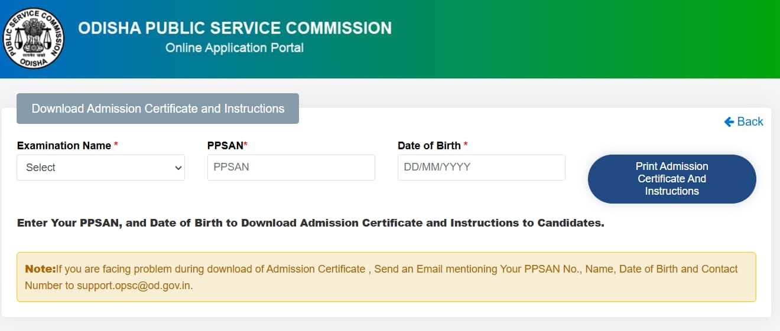Click the ODISHA PUBLIC SERVICE COMMISSION header title
The image size is (780, 331).
pos(235,28)
